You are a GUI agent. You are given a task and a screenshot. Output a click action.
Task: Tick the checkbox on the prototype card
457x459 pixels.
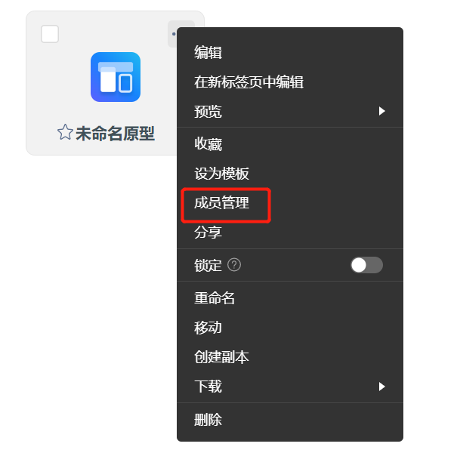pos(50,34)
